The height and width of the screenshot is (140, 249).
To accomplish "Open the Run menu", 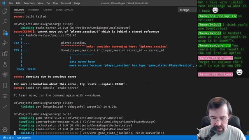I will click(x=55, y=3).
